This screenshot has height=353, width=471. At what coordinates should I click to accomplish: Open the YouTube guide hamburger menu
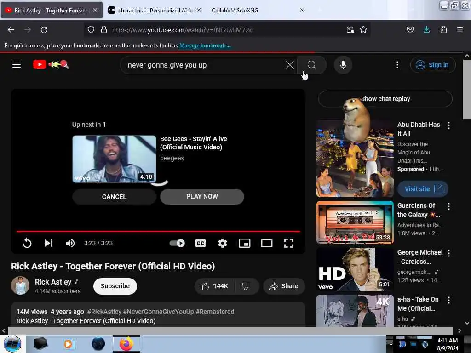point(17,64)
